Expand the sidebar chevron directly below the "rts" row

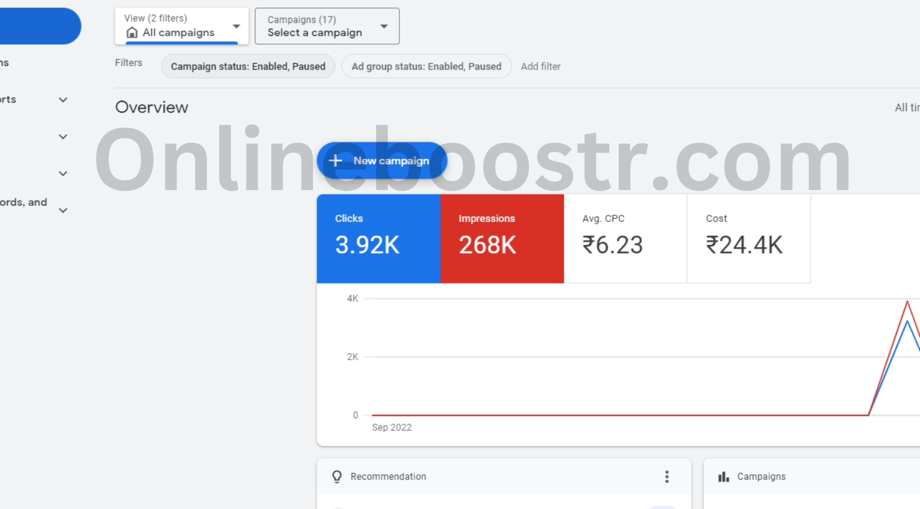coord(63,137)
